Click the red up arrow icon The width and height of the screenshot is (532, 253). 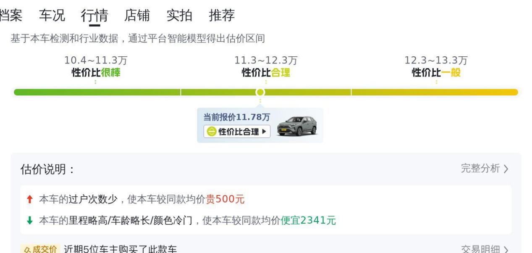pyautogui.click(x=29, y=200)
